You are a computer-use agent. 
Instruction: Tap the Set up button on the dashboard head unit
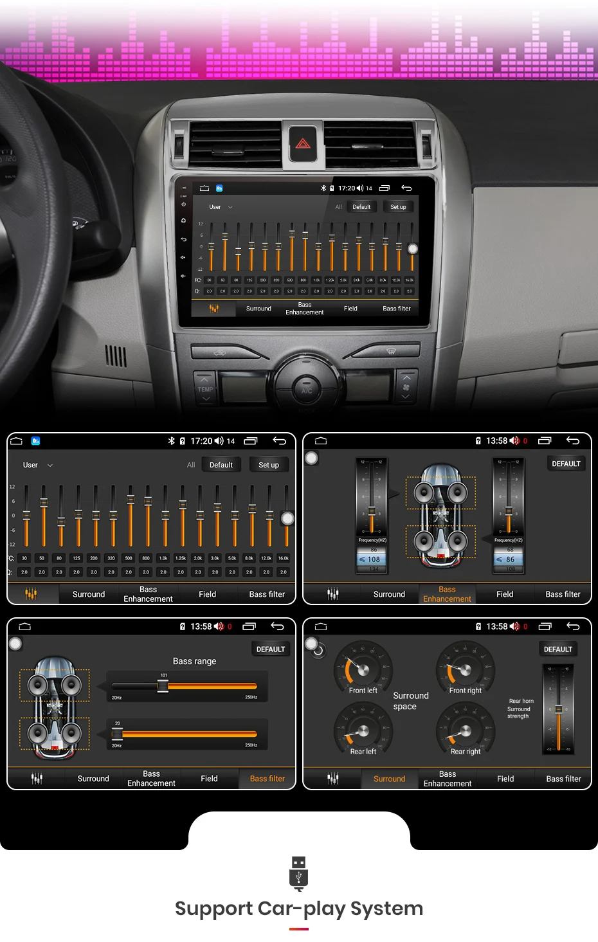(x=398, y=207)
